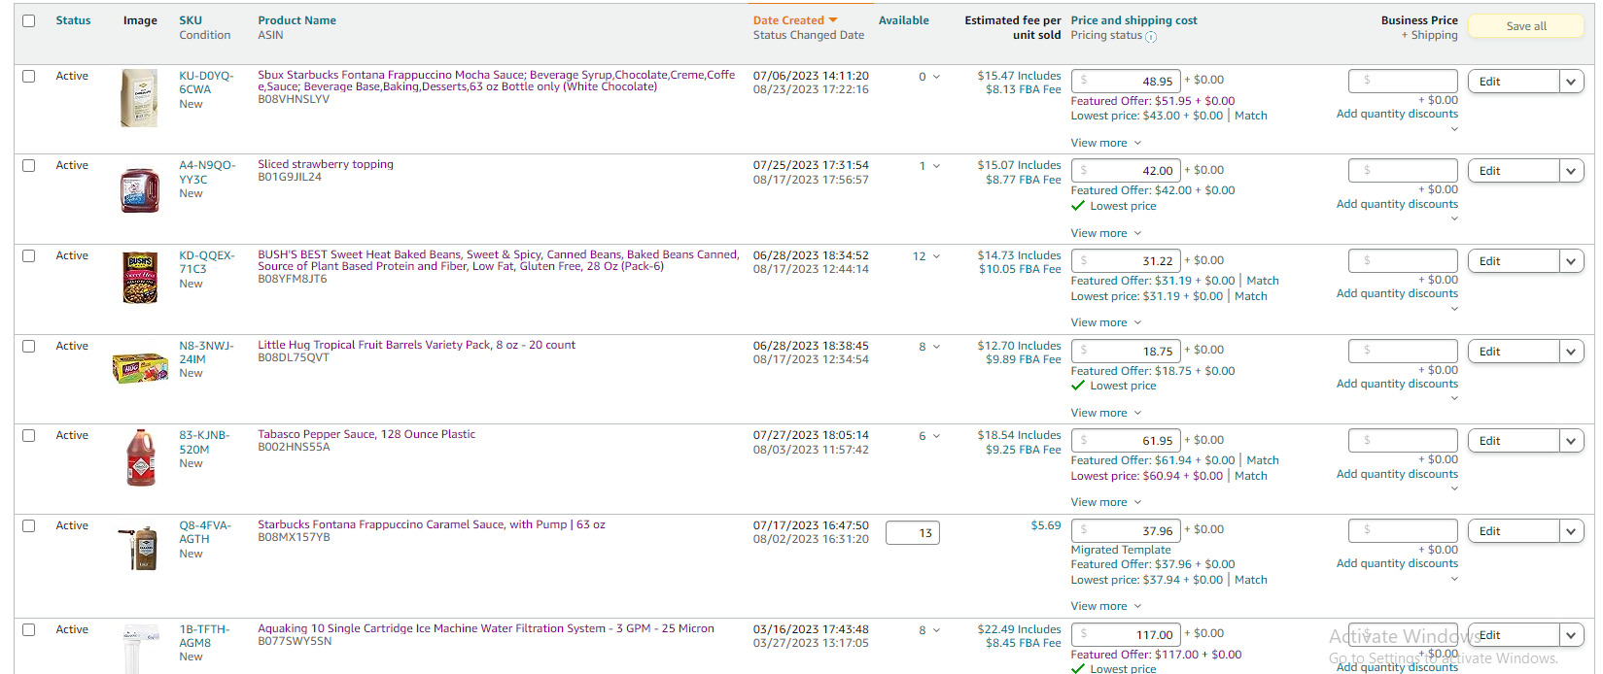This screenshot has width=1603, height=674.
Task: Click ASIN B002HNS55A text
Action: pyautogui.click(x=294, y=447)
